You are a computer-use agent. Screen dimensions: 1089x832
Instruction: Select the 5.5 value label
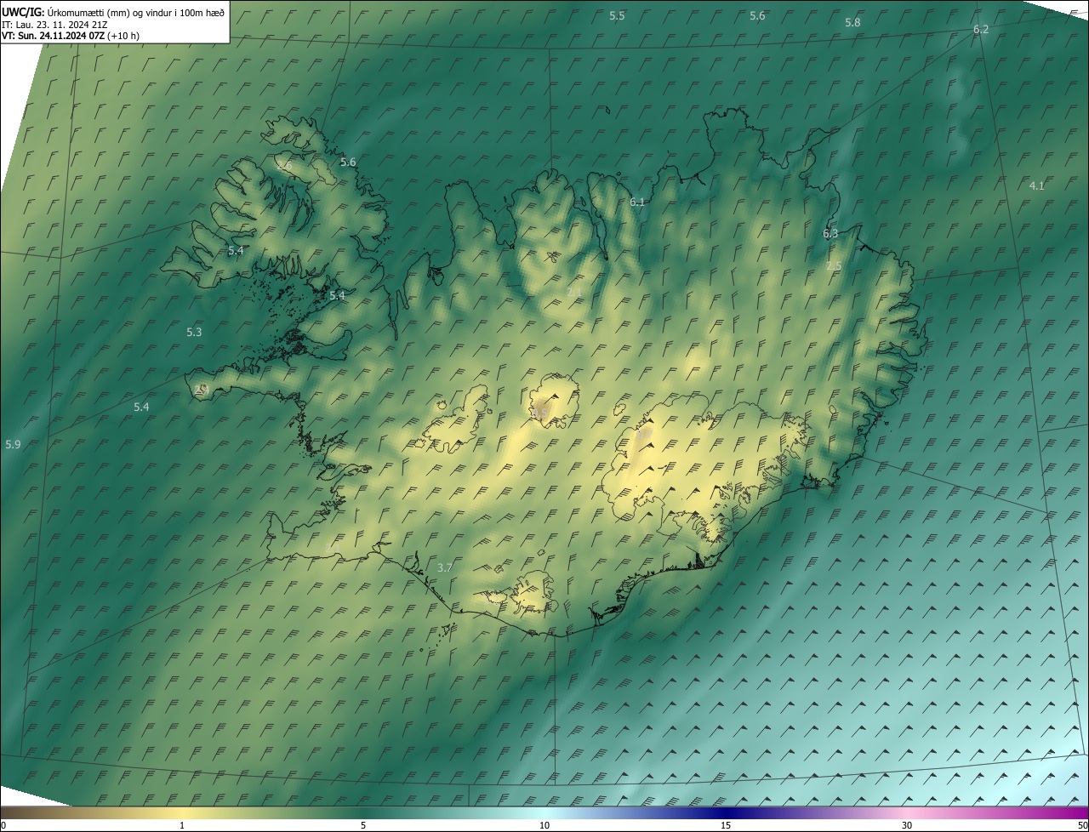[618, 16]
